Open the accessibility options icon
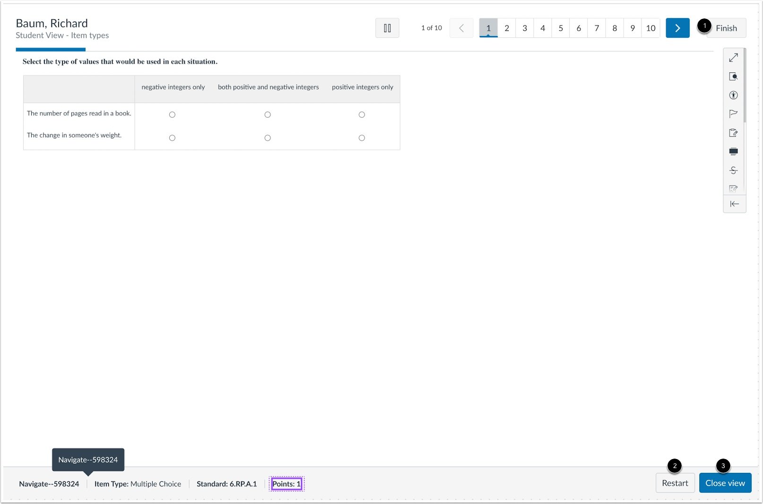The height and width of the screenshot is (504, 763). click(733, 95)
